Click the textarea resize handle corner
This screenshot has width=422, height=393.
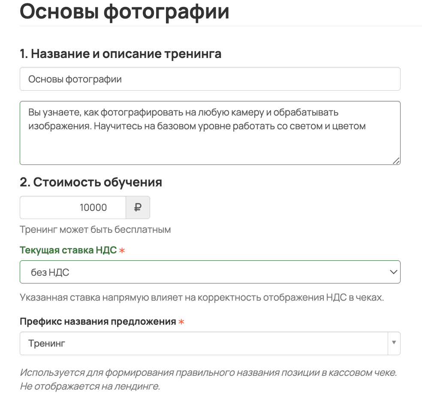396,161
